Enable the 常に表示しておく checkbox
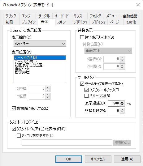This screenshot has width=143, height=166. 82,37
